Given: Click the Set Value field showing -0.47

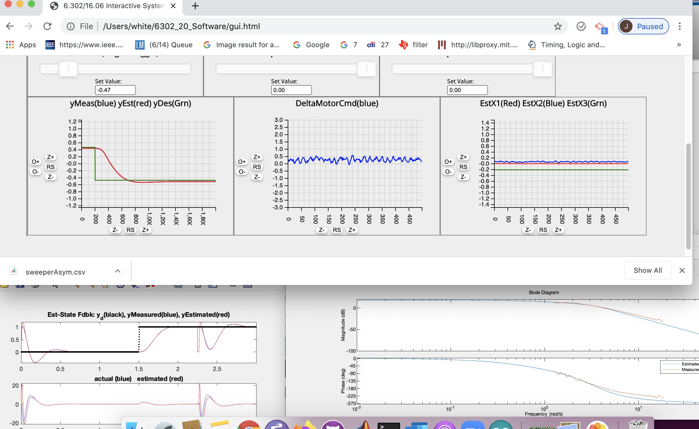Looking at the screenshot, I should [x=115, y=90].
